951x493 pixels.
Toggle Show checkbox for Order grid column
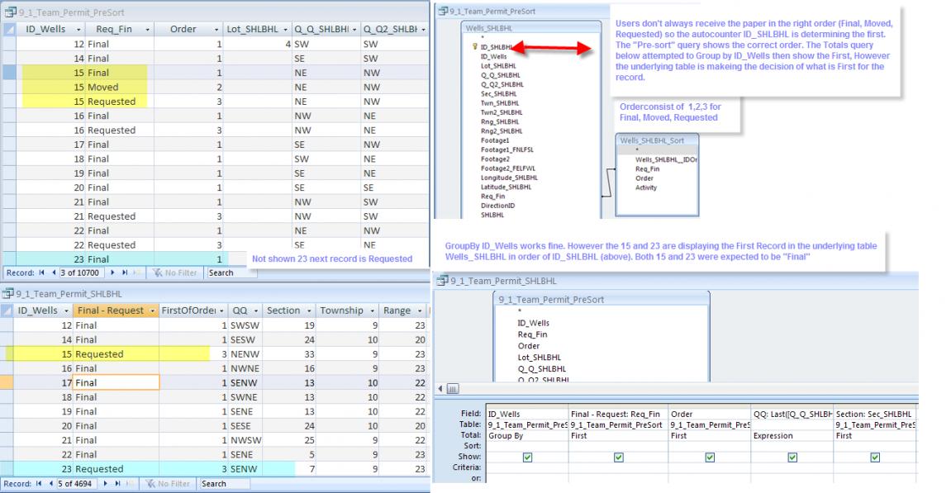pyautogui.click(x=710, y=457)
